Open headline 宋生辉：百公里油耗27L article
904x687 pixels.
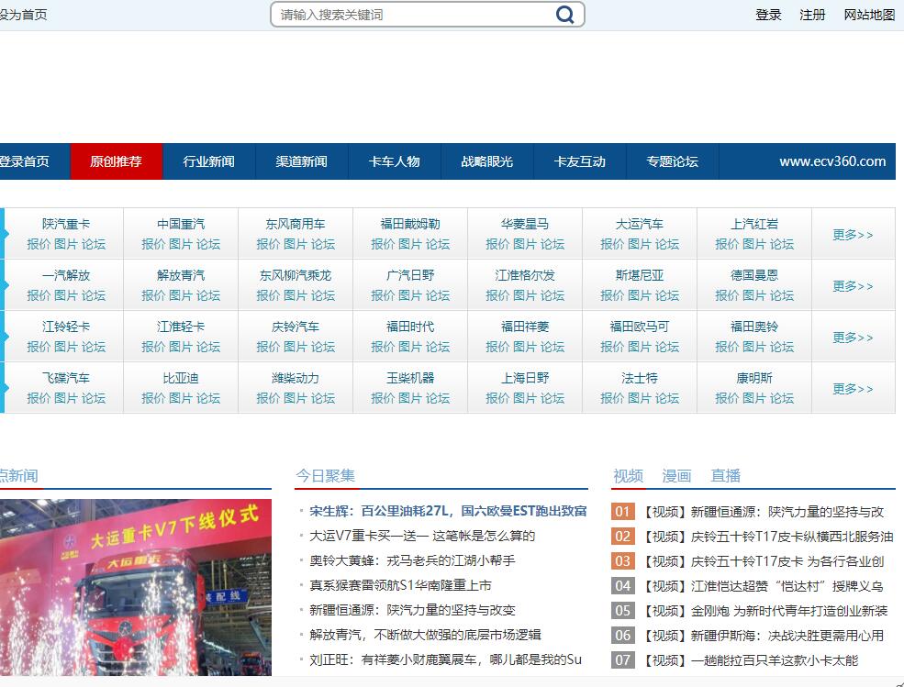pyautogui.click(x=448, y=511)
